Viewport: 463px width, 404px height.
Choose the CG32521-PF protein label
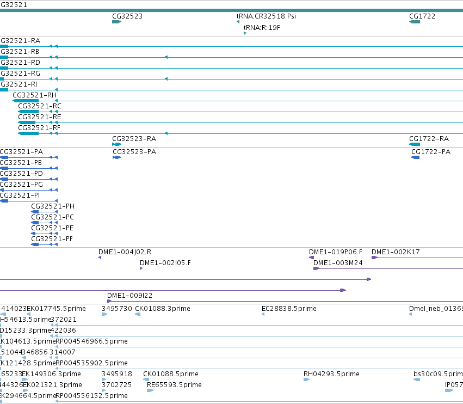tap(52, 239)
